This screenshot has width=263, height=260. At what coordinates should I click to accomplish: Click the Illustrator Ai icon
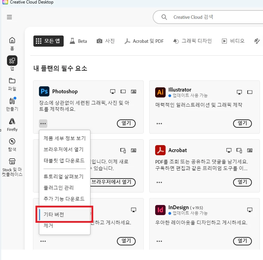(x=160, y=92)
